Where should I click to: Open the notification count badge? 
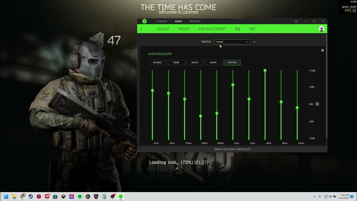[x=352, y=197]
